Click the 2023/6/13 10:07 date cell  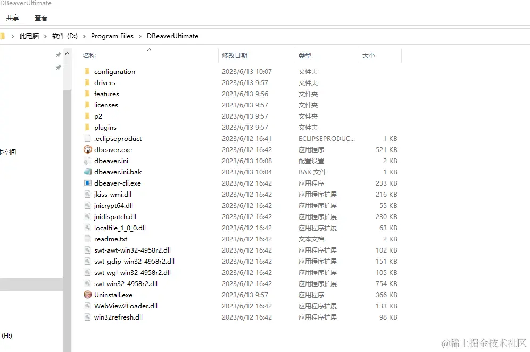tap(247, 72)
